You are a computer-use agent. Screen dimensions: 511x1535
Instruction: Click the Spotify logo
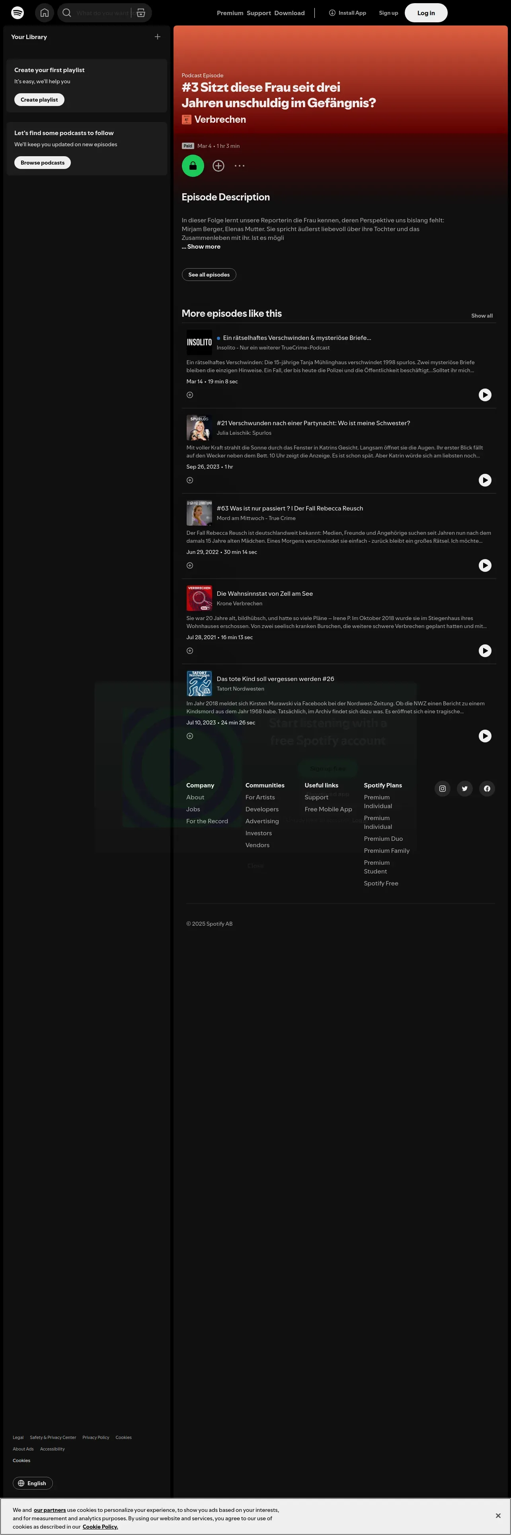[18, 12]
